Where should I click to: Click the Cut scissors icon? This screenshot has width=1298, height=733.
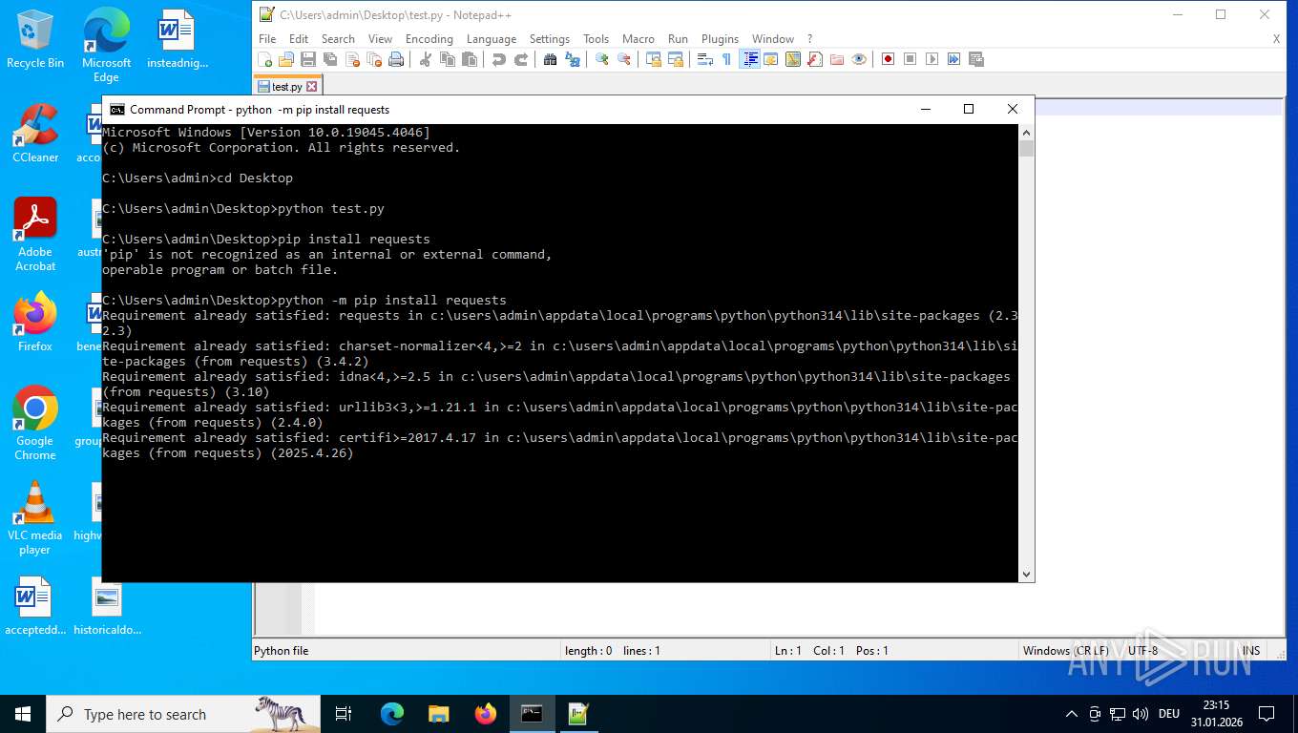tap(426, 59)
